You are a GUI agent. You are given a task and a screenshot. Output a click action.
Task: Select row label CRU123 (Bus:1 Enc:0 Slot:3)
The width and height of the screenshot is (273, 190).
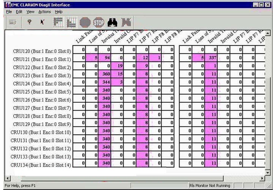coord(42,76)
